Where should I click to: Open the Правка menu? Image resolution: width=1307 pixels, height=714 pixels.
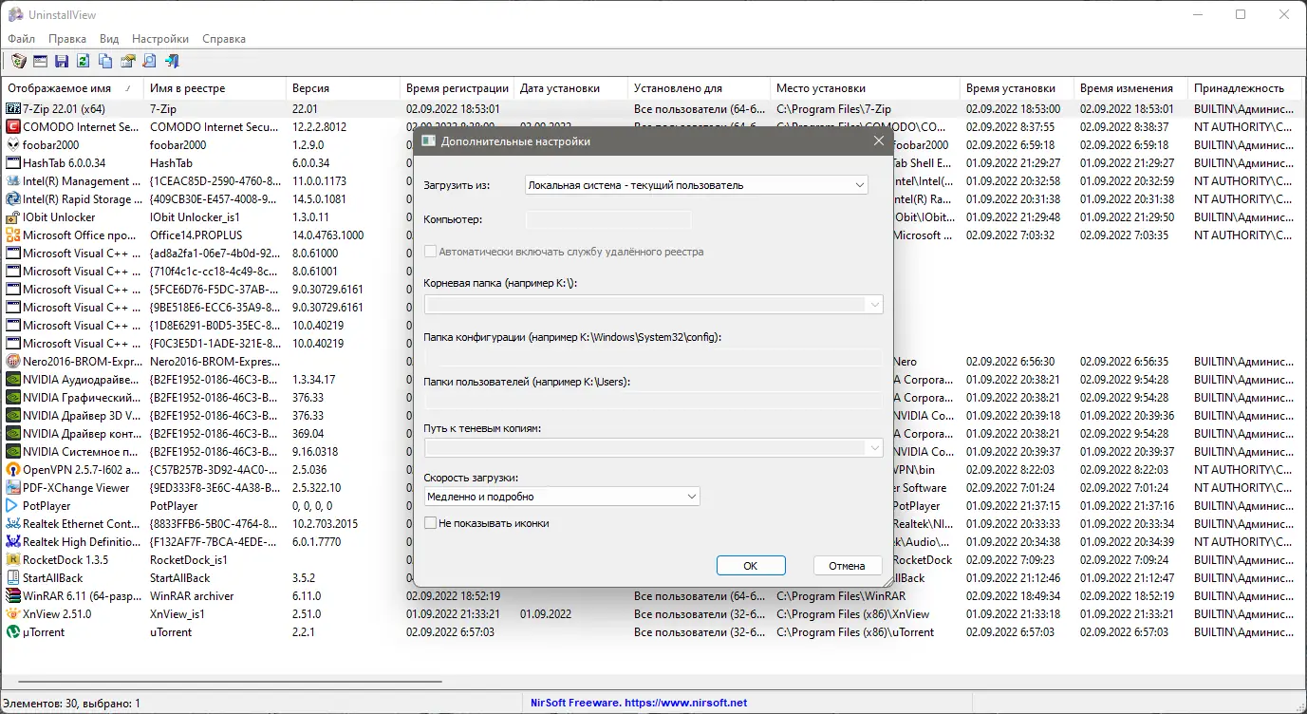coord(67,39)
